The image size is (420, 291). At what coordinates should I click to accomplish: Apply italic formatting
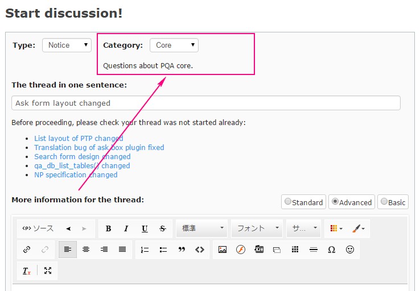[x=126, y=228]
